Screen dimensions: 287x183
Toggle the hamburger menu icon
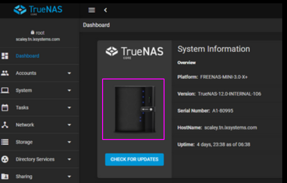tap(92, 10)
